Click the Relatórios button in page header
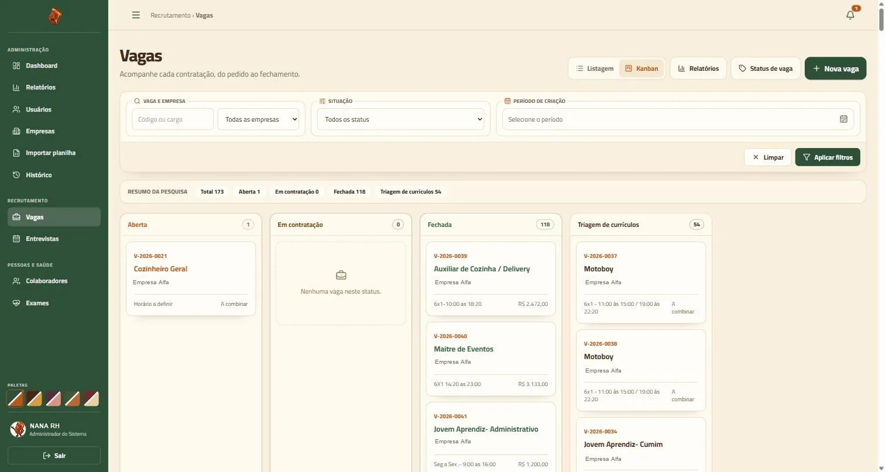The height and width of the screenshot is (472, 885). tap(698, 68)
